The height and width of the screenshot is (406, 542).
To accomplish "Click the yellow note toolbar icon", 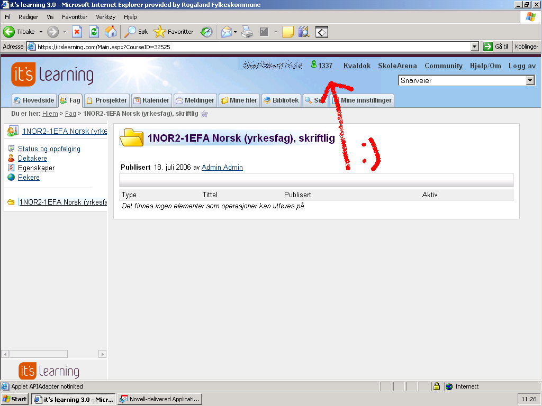I will click(x=287, y=32).
